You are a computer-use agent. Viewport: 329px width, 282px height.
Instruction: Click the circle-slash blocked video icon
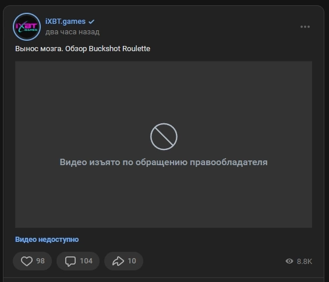(x=164, y=137)
